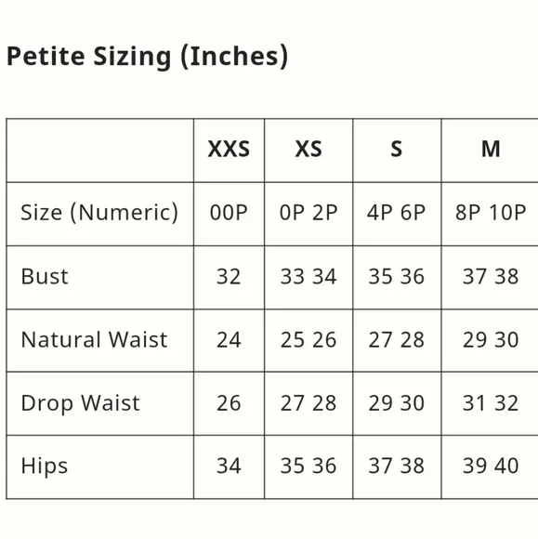This screenshot has width=538, height=539.
Task: Click the S drop waist value 29 30
Action: (397, 403)
